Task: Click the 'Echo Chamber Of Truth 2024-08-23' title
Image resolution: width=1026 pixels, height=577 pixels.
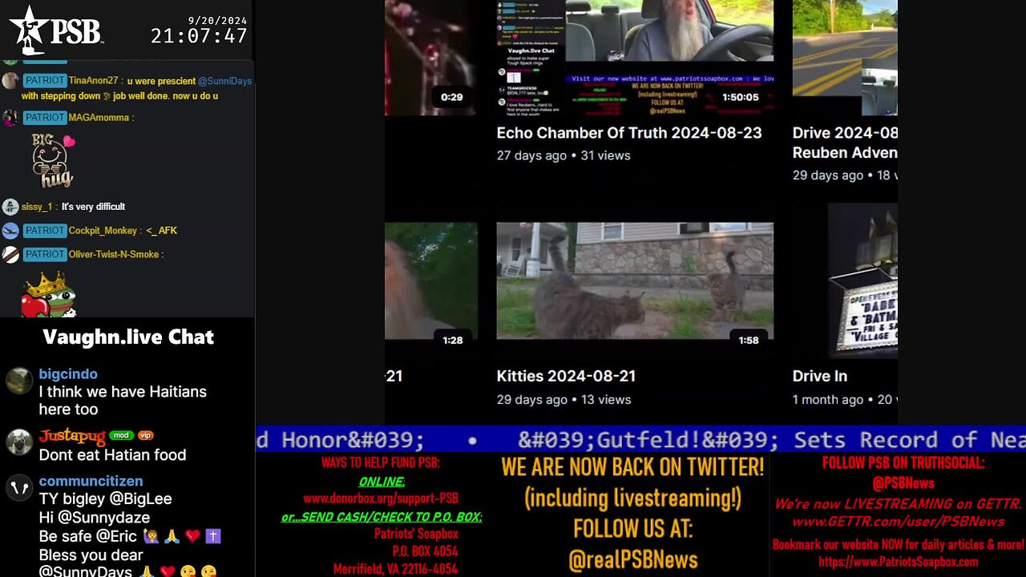Action: click(629, 133)
